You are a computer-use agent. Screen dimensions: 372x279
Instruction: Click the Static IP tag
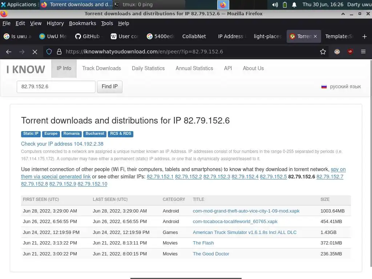tap(31, 134)
